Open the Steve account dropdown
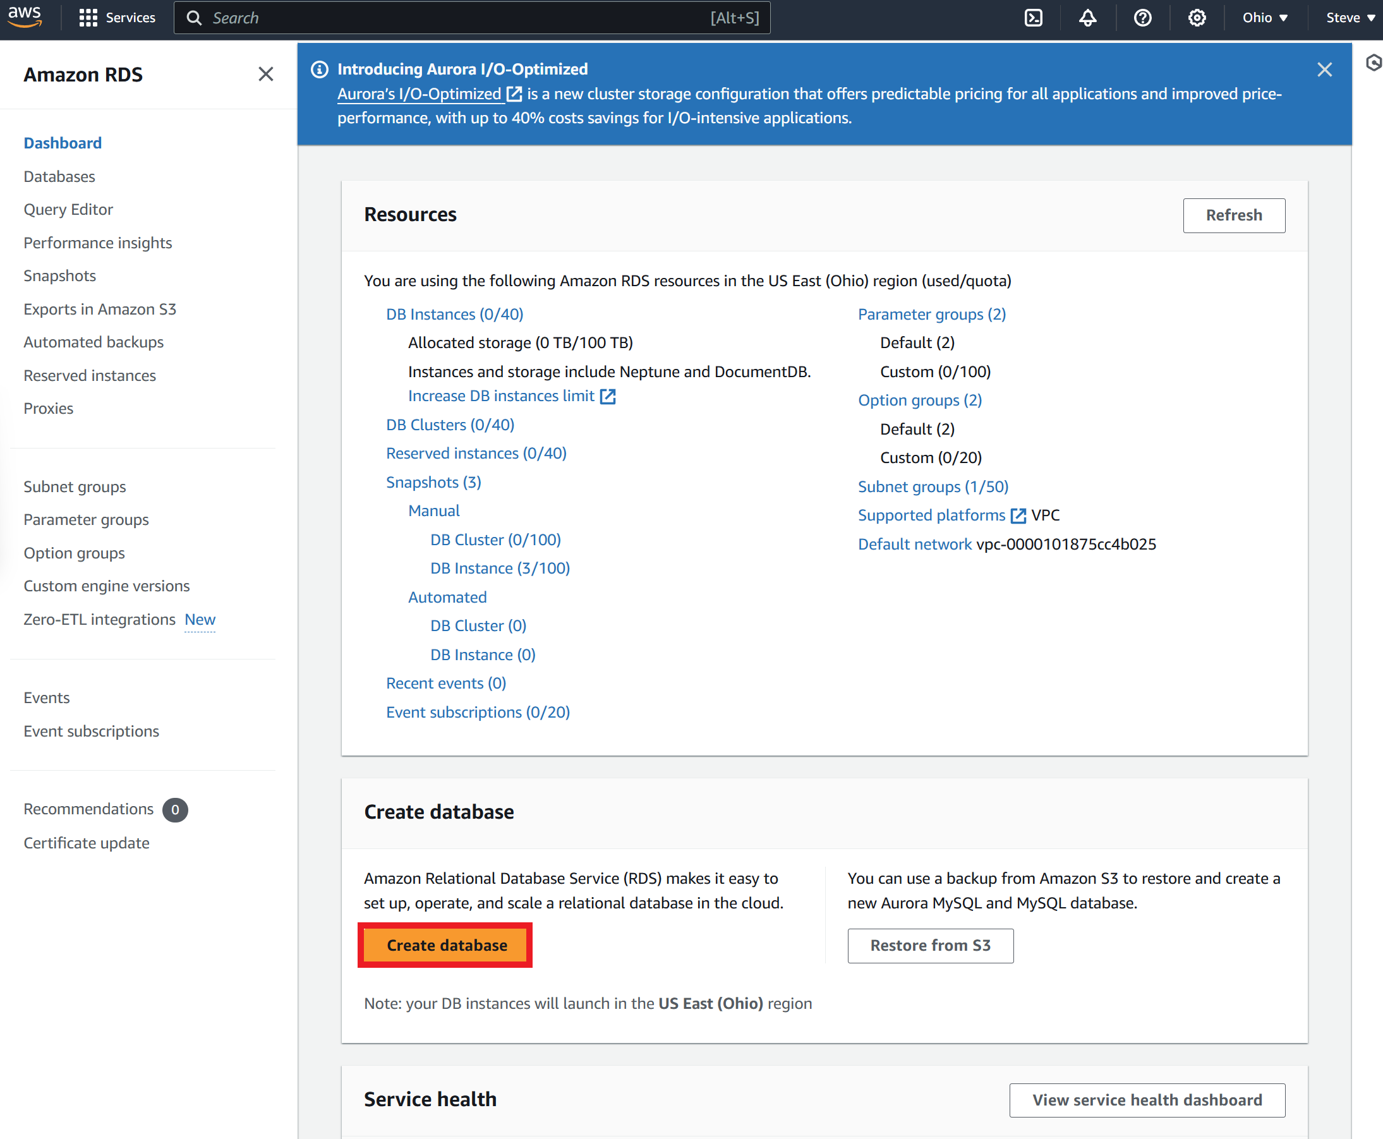Image resolution: width=1383 pixels, height=1139 pixels. pos(1350,18)
